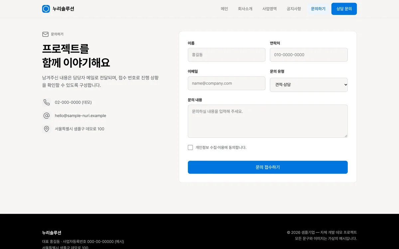399x249 pixels.
Task: Click the footer 누리솔루션 title
Action: pos(52,233)
